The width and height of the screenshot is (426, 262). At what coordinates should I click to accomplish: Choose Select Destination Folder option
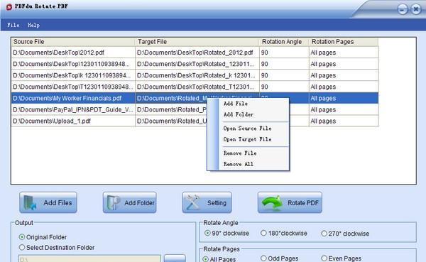pyautogui.click(x=22, y=247)
